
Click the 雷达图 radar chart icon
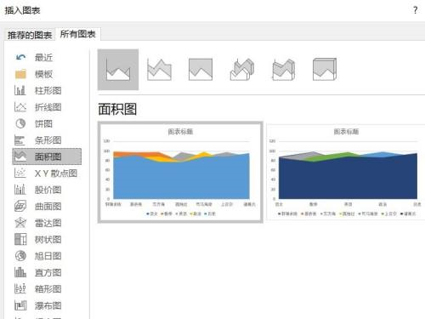(20, 223)
